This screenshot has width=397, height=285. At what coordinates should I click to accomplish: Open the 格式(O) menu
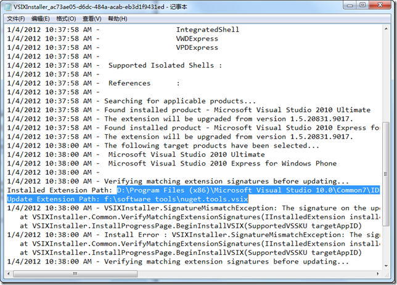tap(66, 18)
